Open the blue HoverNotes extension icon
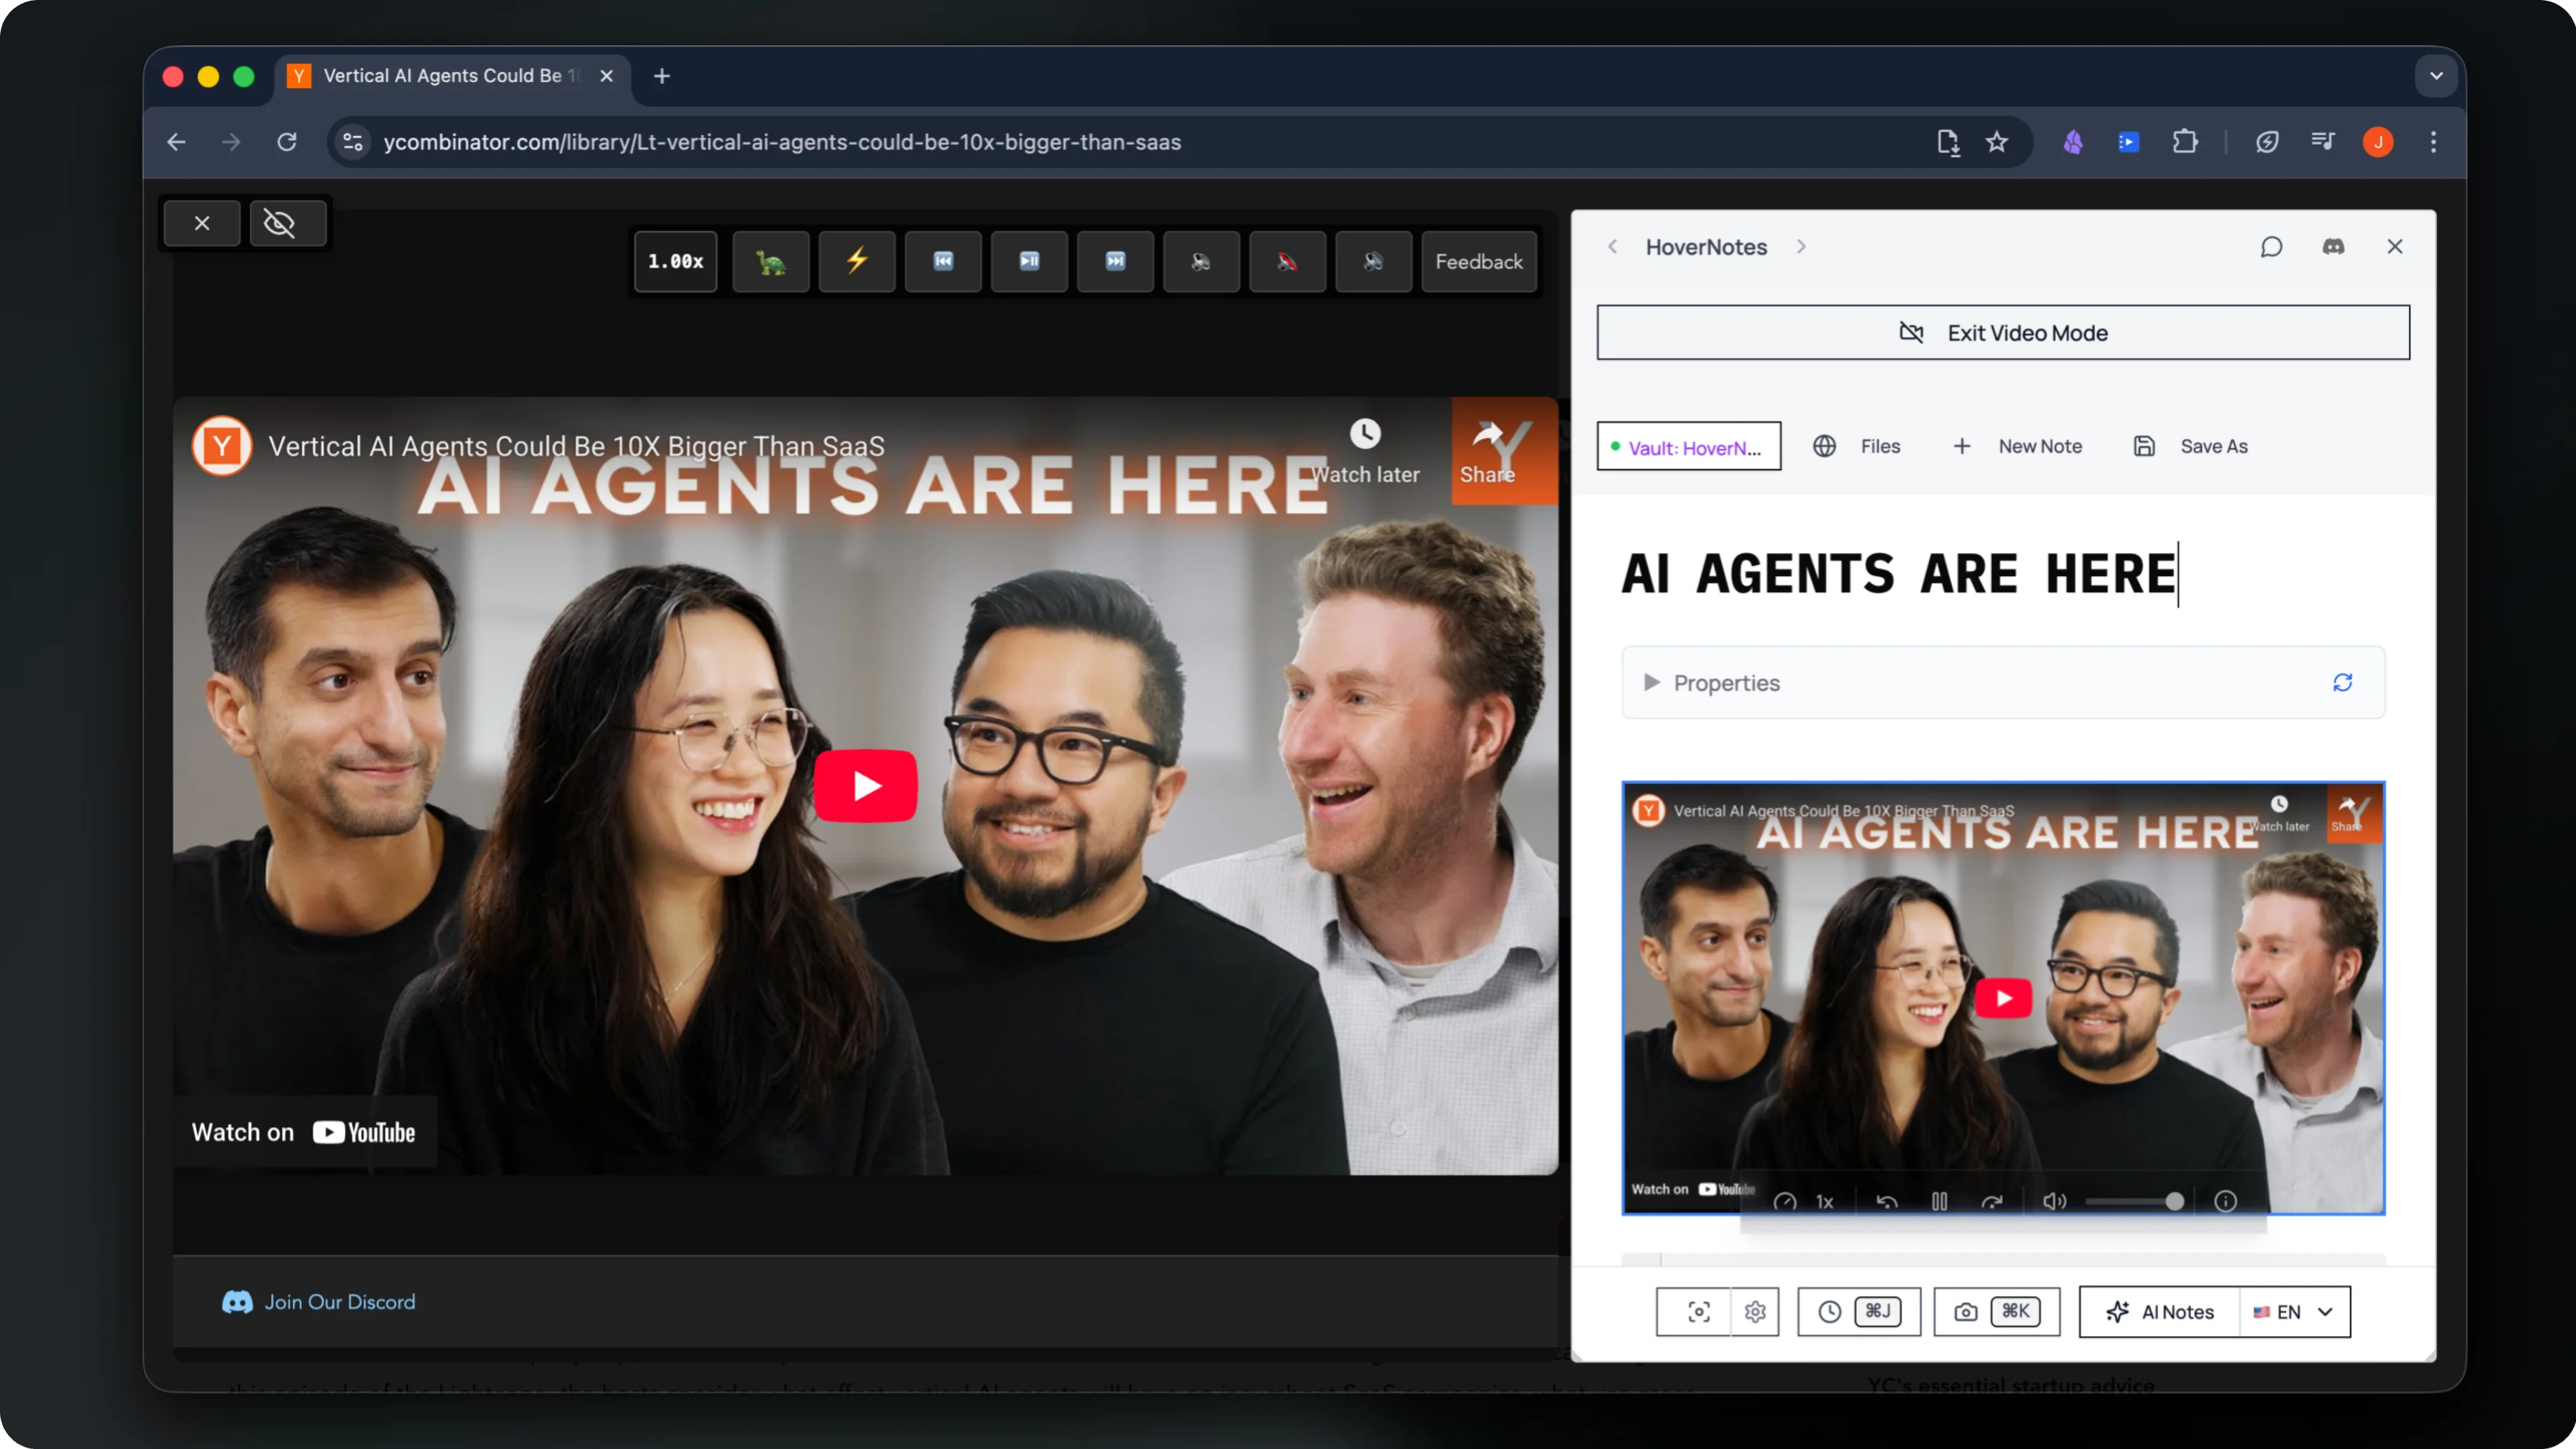Screen dimensions: 2576x1449 click(2128, 142)
